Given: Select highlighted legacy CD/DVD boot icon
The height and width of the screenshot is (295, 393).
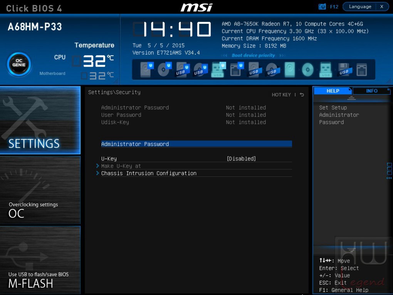Looking at the screenshot, I should [307, 69].
